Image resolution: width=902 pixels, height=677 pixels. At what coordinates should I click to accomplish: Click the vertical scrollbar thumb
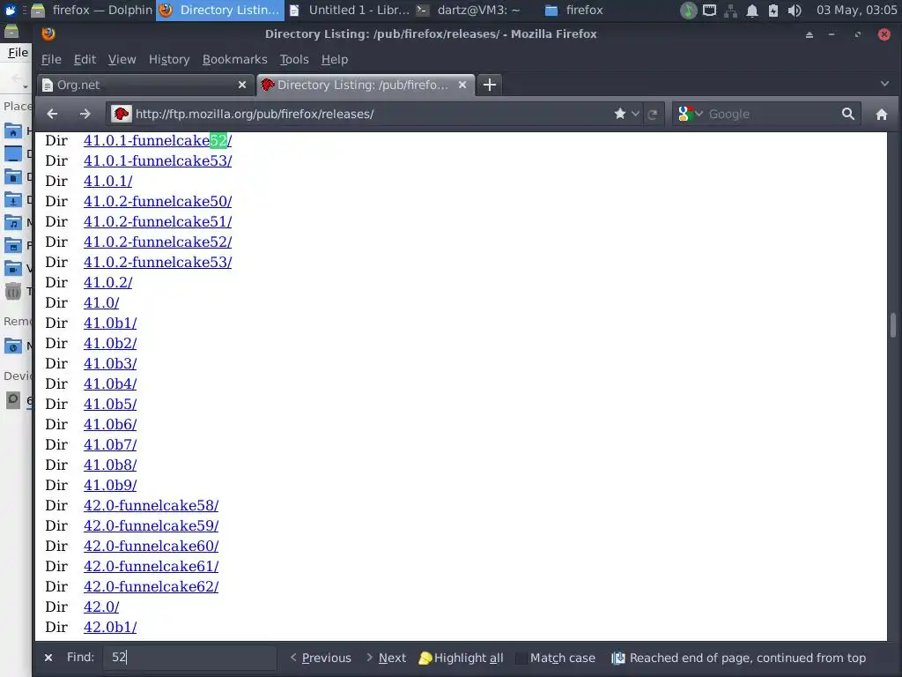coord(893,325)
